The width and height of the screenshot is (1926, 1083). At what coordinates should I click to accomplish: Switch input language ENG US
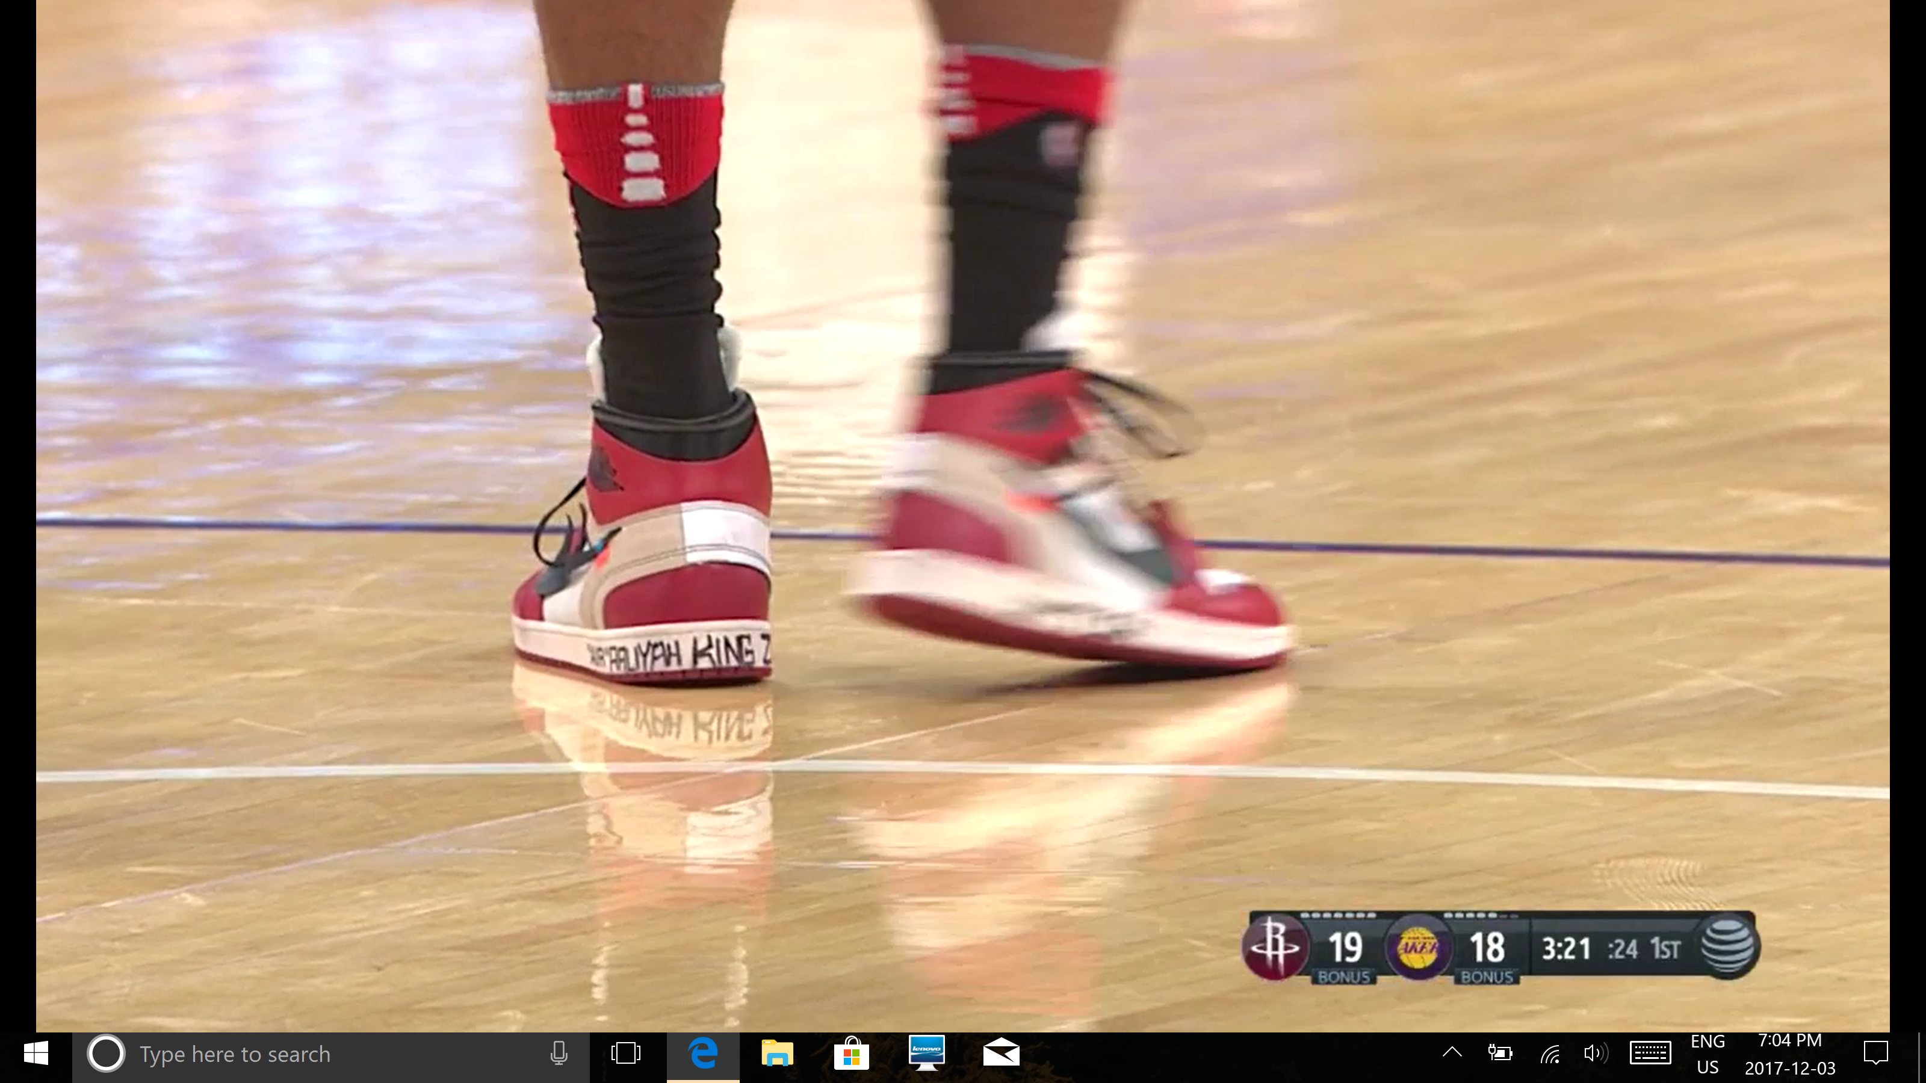click(x=1708, y=1055)
